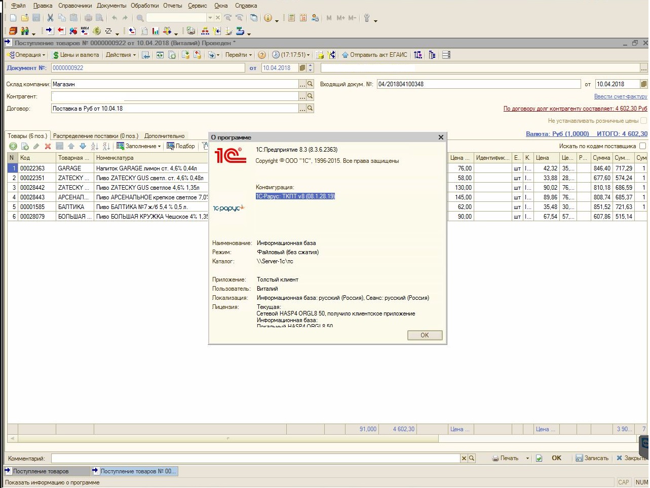650x488 pixels.
Task: Click the magnifier beside Склад компании field
Action: pos(310,84)
